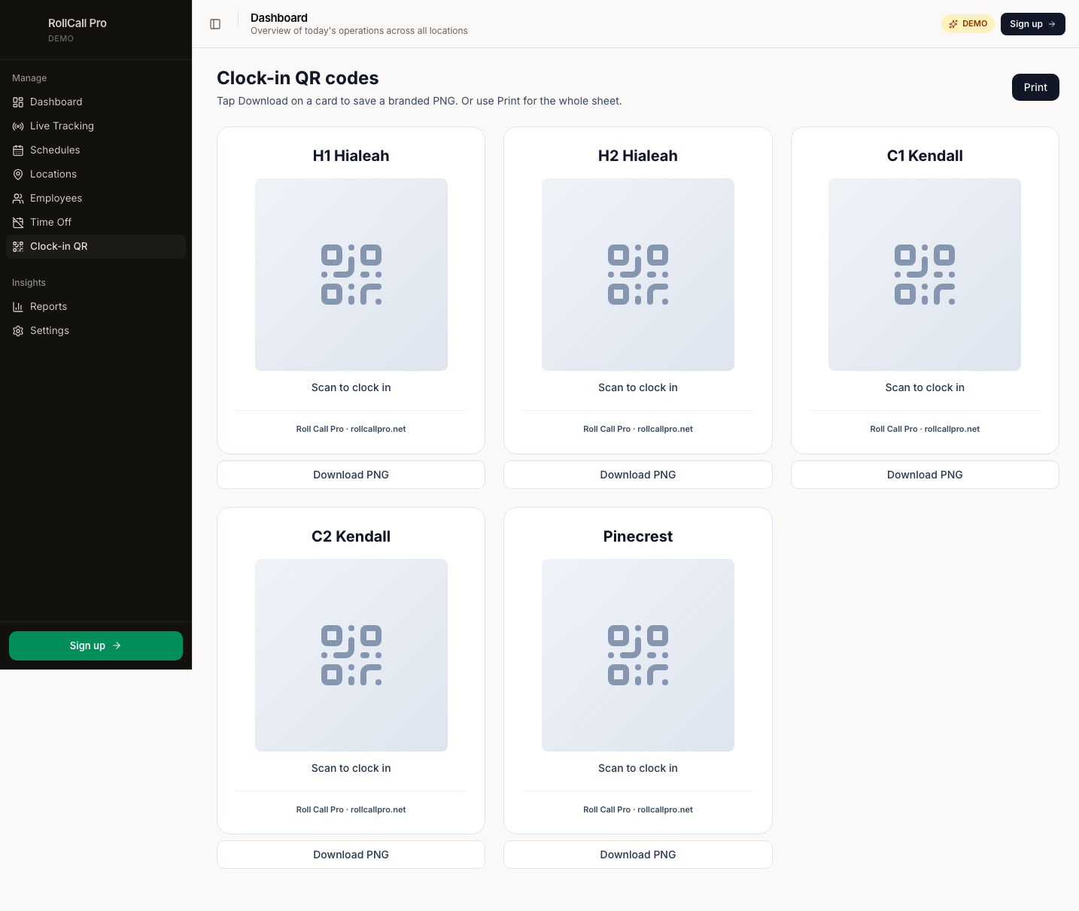
Task: Open Reports under Insights
Action: [96, 307]
